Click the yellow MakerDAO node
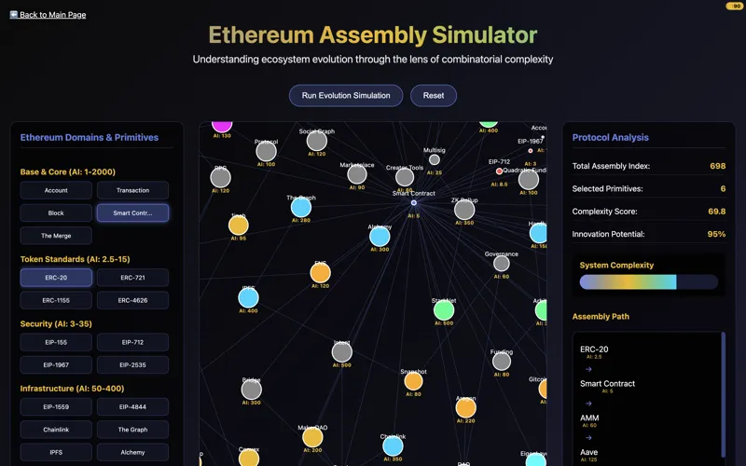Screen dimensions: 746x466 312,437
